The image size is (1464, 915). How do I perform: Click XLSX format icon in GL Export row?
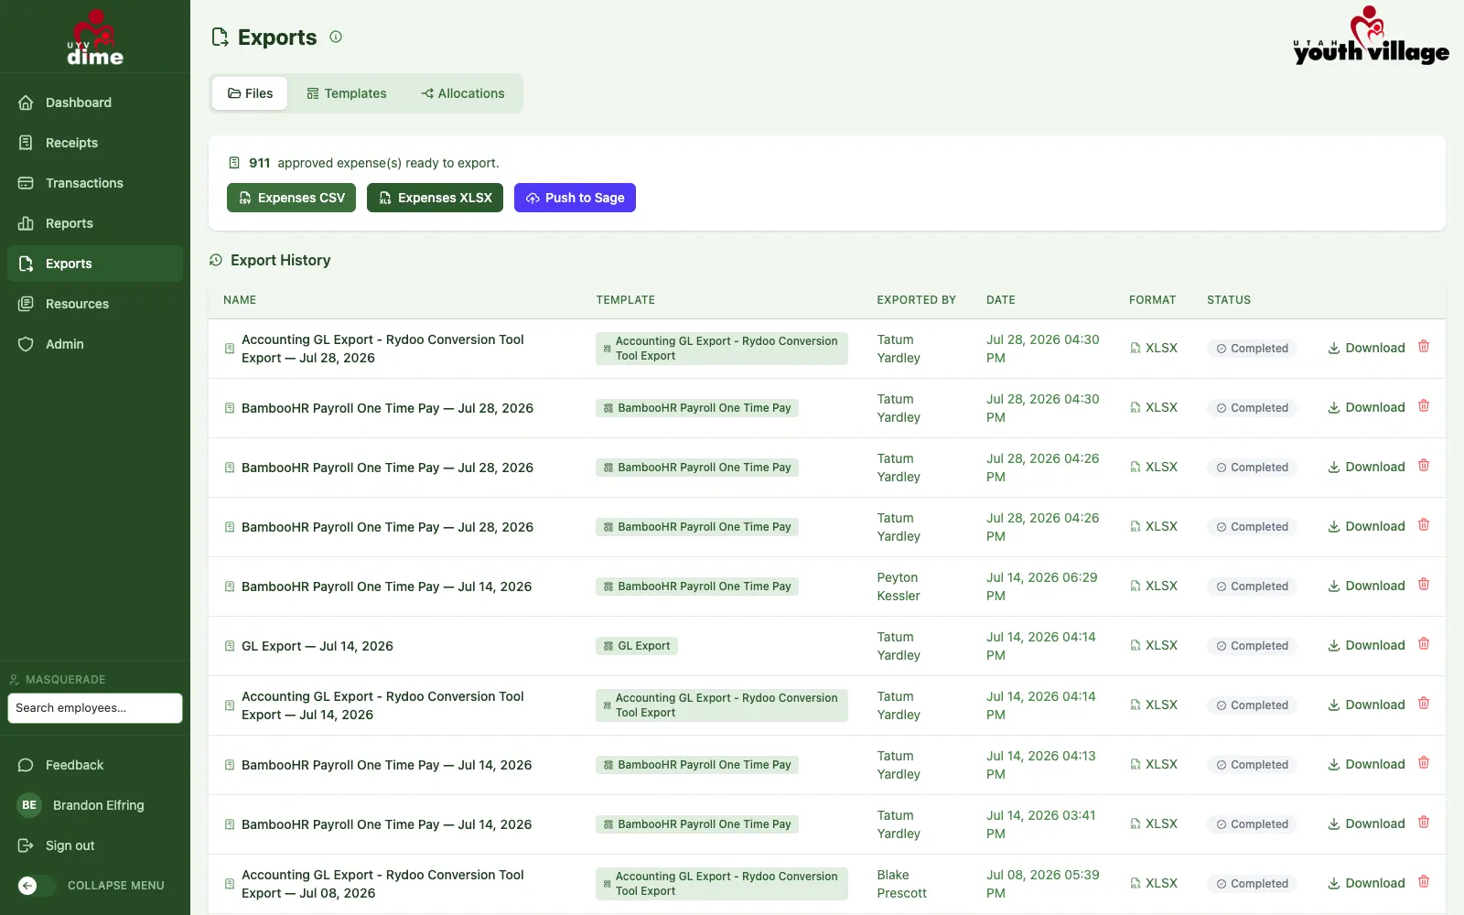tap(1136, 646)
